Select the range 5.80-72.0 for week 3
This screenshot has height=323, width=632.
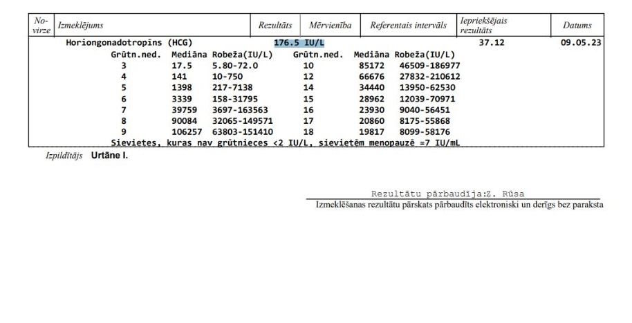pyautogui.click(x=235, y=65)
